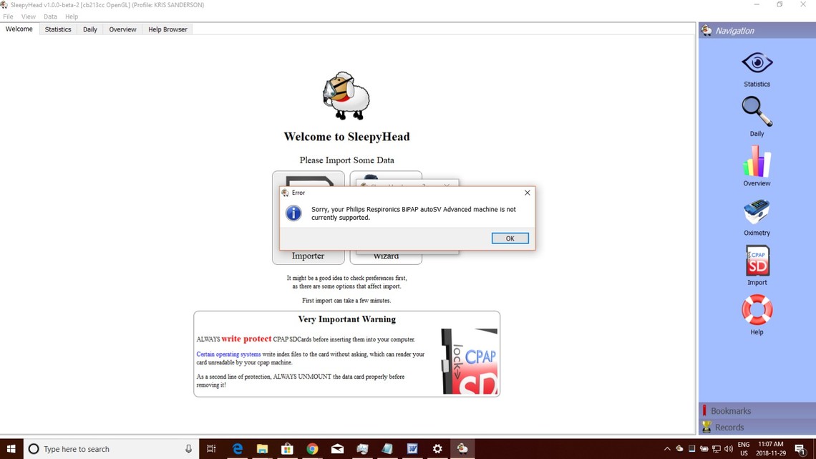Open the Records section
The image size is (816, 459).
pyautogui.click(x=757, y=427)
